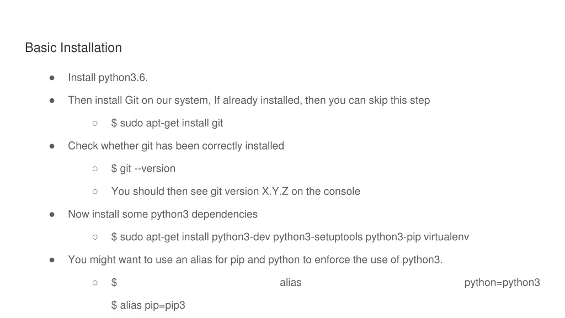565x318 pixels.
Task: Click the '$ alias pip=pip3' command
Action: (x=148, y=305)
